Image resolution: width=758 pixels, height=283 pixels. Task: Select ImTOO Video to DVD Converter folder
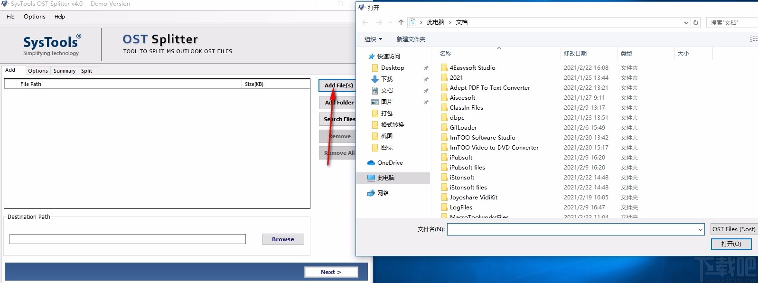(x=494, y=148)
